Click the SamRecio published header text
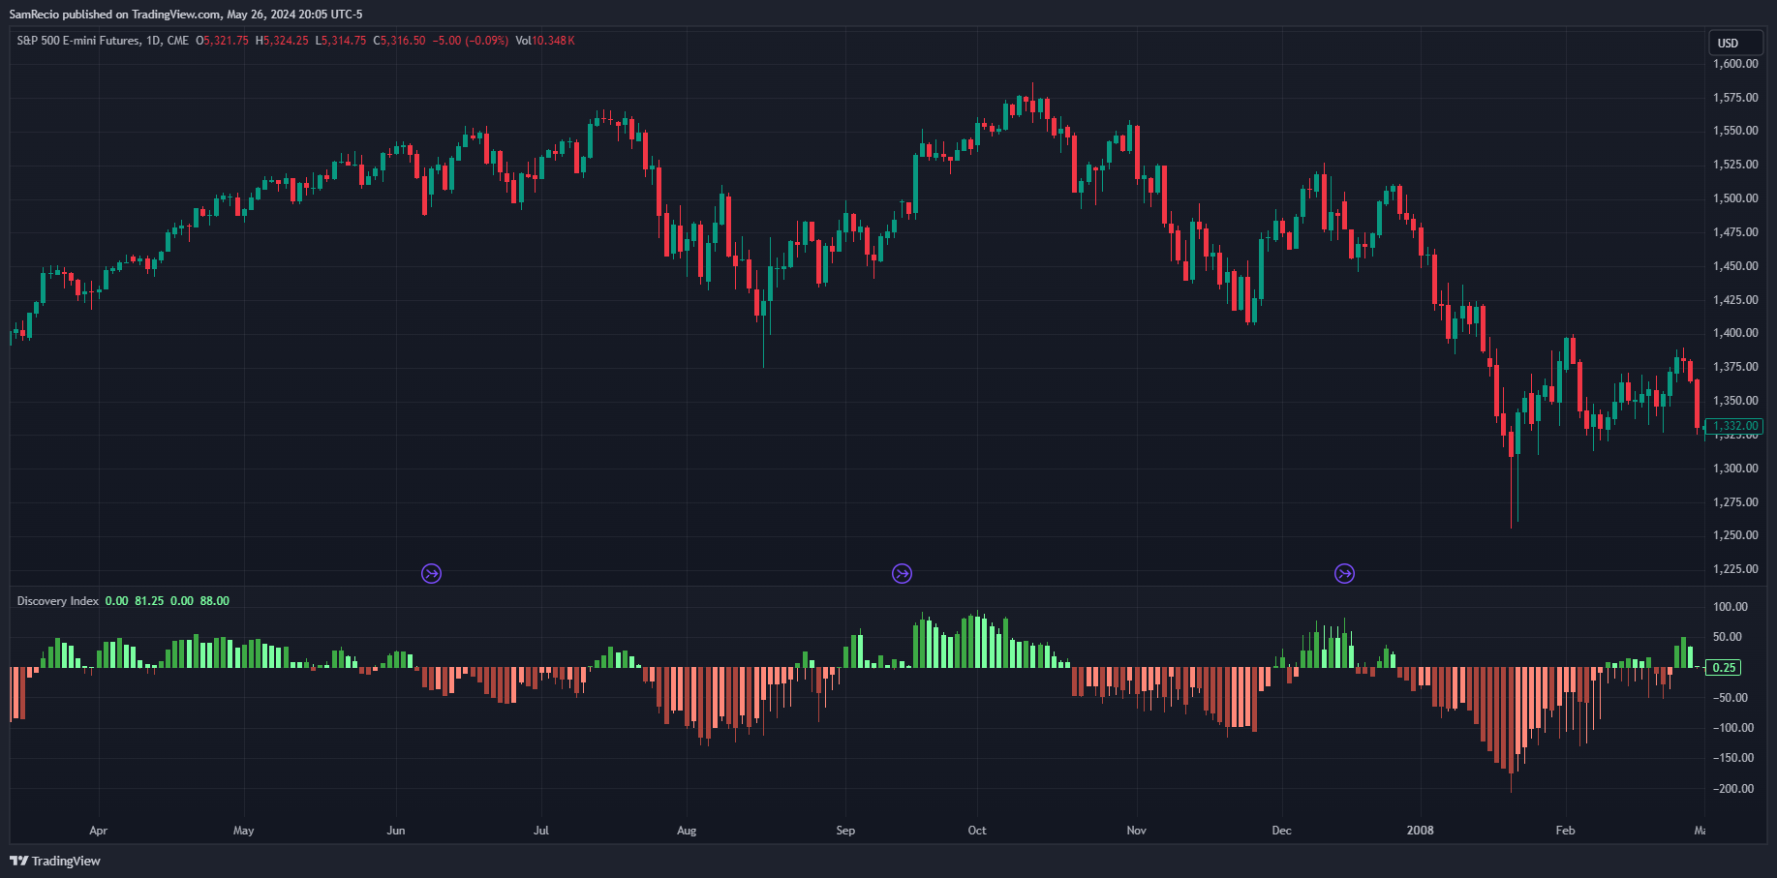This screenshot has height=878, width=1777. [185, 15]
